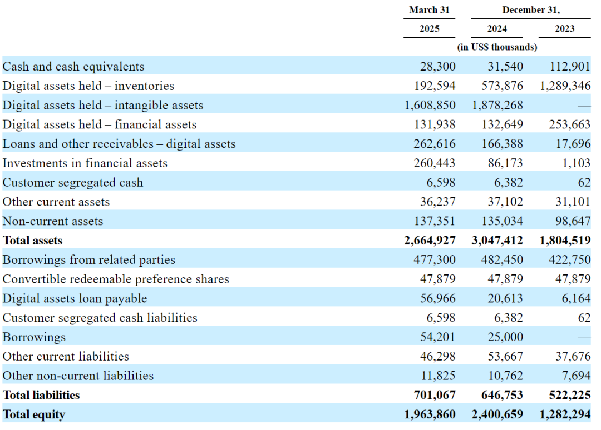This screenshot has width=601, height=430.
Task: Select Investments in financial assets value 260,443
Action: click(x=434, y=163)
